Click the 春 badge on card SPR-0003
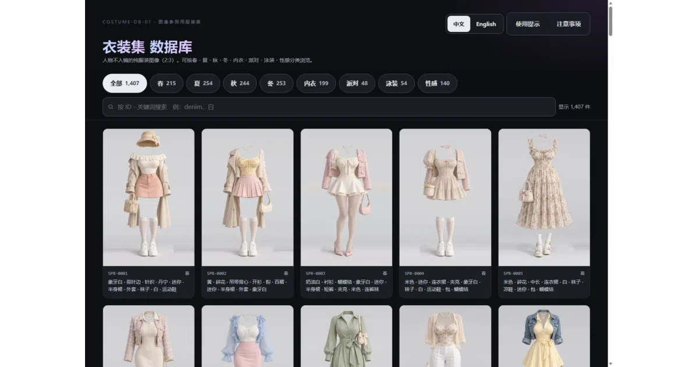The image size is (699, 367). tap(385, 273)
